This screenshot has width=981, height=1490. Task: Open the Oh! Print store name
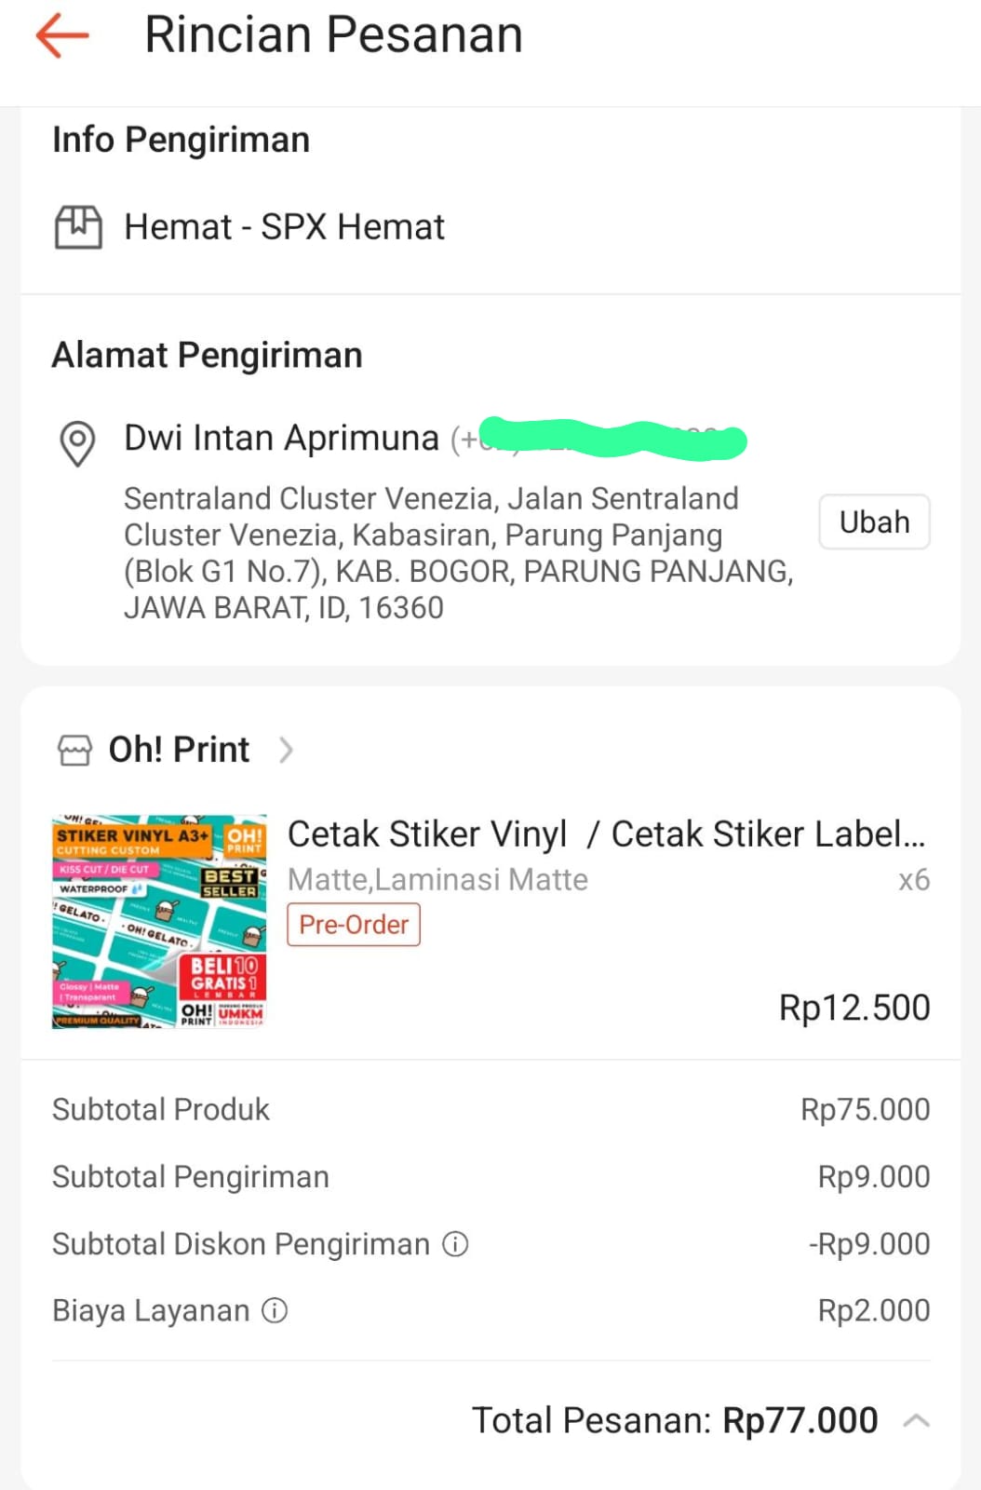pos(179,750)
